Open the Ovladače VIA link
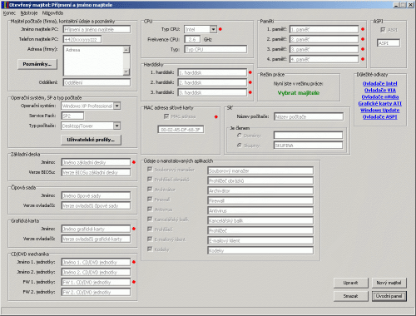This screenshot has width=416, height=316. (380, 90)
